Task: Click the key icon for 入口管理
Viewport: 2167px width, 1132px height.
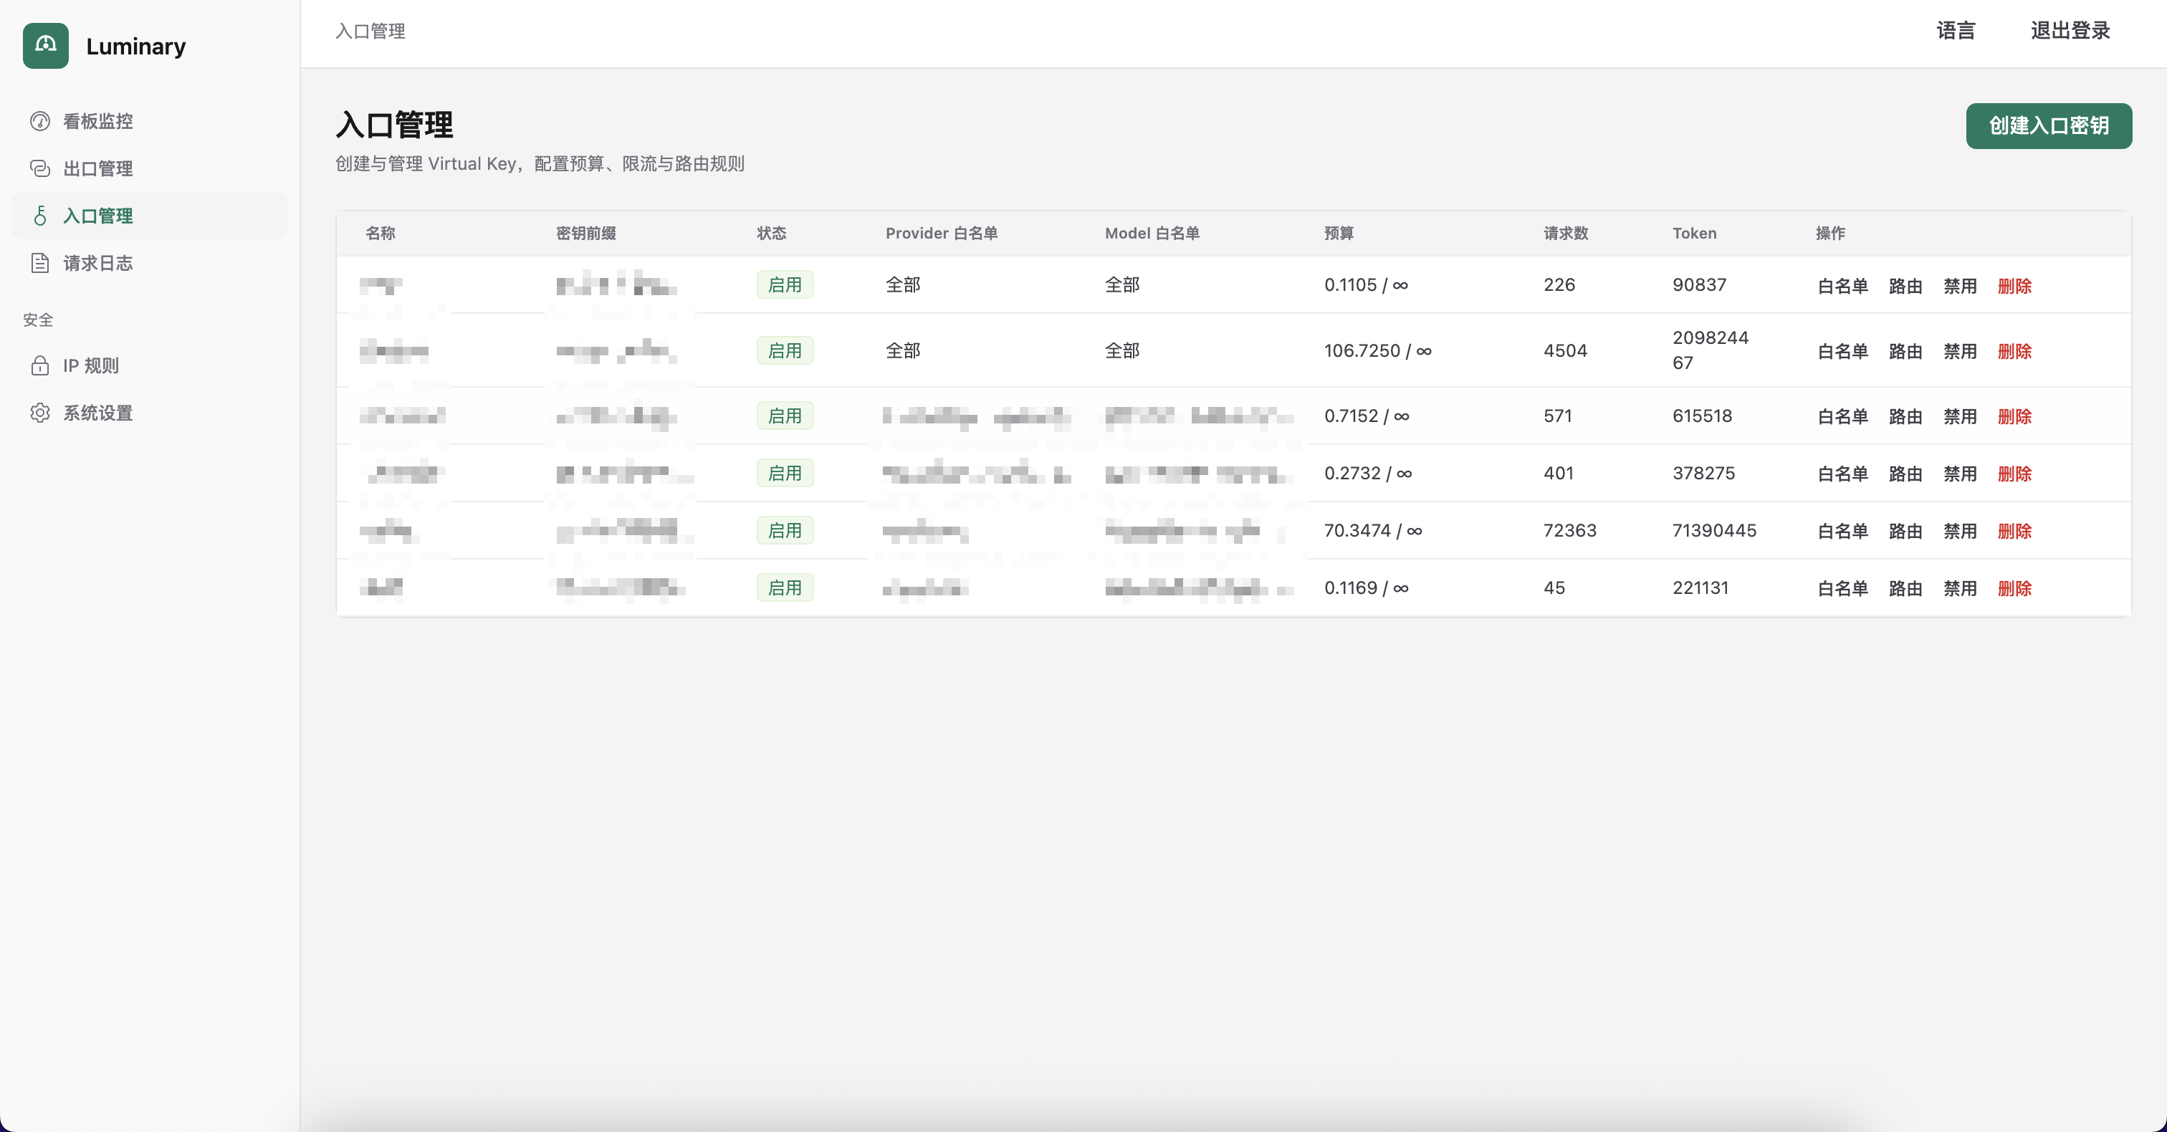Action: click(x=40, y=216)
